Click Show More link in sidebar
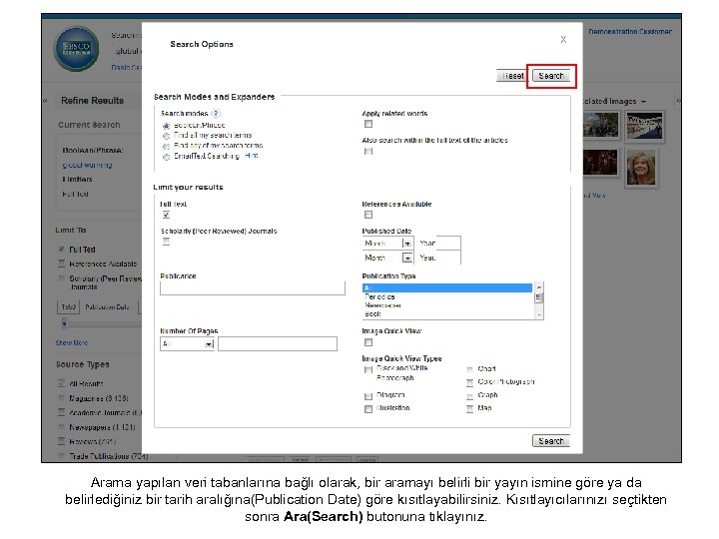719x539 pixels. pyautogui.click(x=72, y=342)
